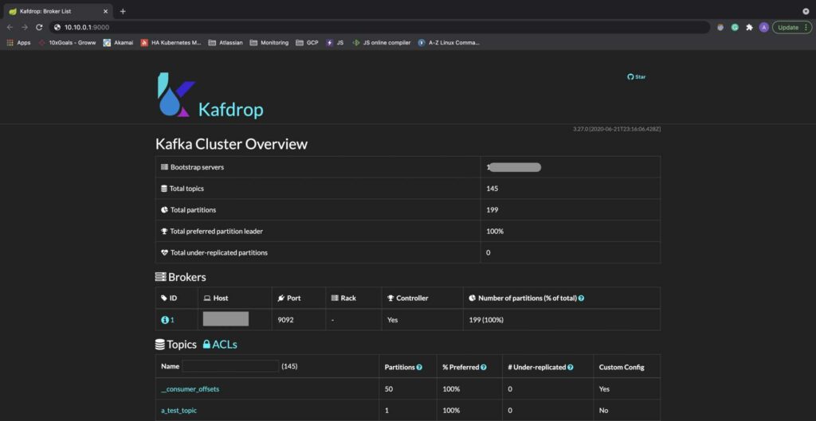
Task: Click the Host column laptop icon
Action: coord(206,298)
